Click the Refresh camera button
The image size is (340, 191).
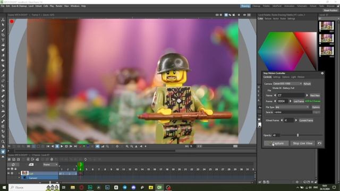tap(307, 84)
